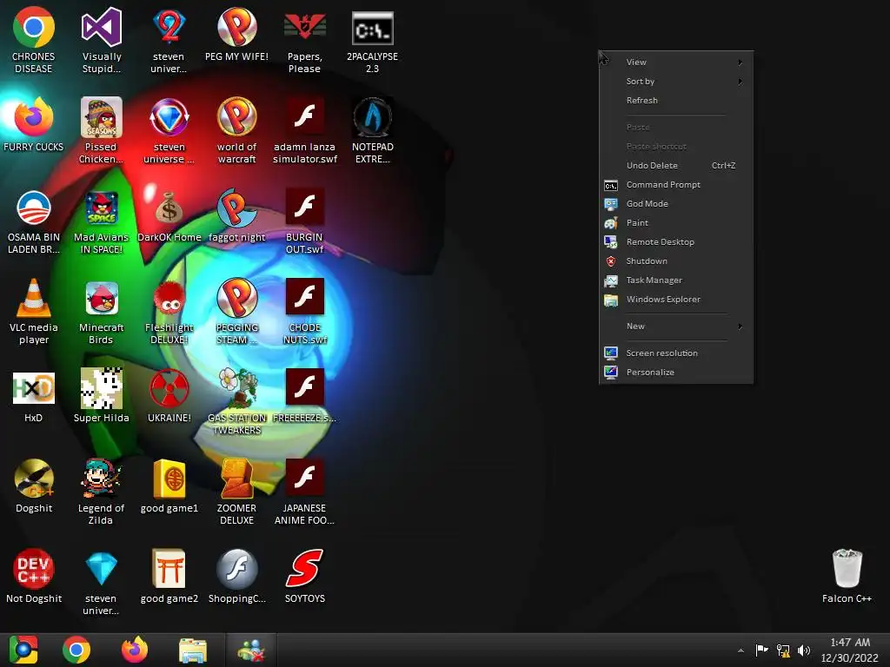Expand the New submenu in context menu

point(675,327)
